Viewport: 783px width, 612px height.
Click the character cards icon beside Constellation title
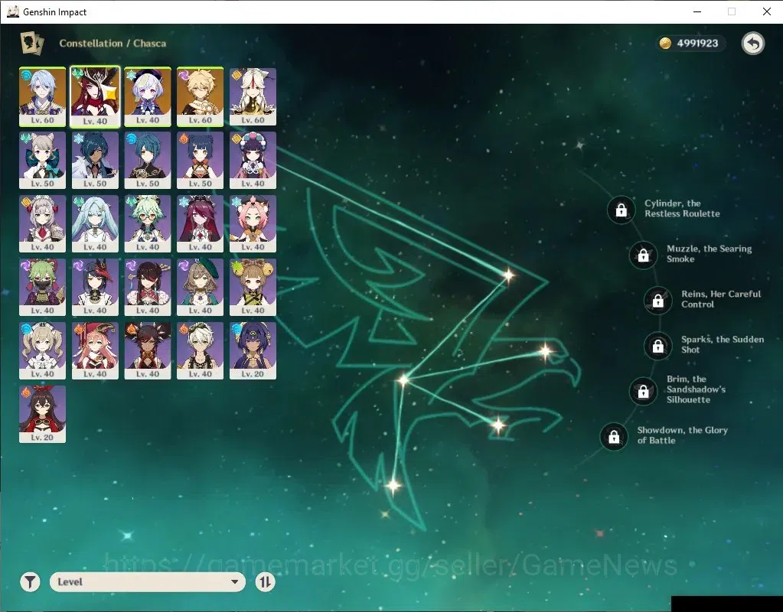(x=32, y=44)
